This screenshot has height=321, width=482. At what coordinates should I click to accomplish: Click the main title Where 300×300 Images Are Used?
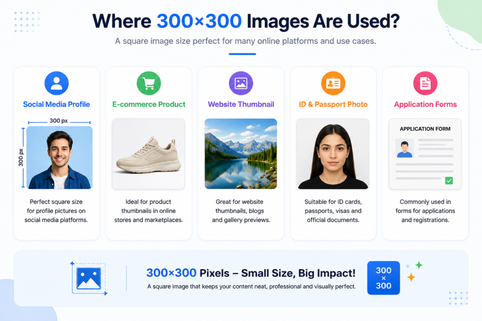pos(246,21)
